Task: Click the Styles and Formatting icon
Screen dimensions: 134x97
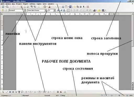Action: 3,10
